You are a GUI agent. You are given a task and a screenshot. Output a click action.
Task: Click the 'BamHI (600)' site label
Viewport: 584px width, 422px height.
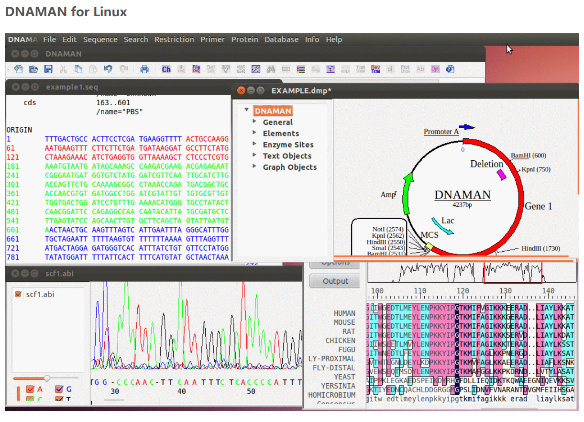529,155
